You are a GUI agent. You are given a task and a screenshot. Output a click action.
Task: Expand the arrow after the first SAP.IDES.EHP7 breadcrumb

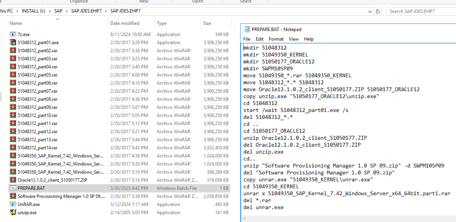point(106,11)
